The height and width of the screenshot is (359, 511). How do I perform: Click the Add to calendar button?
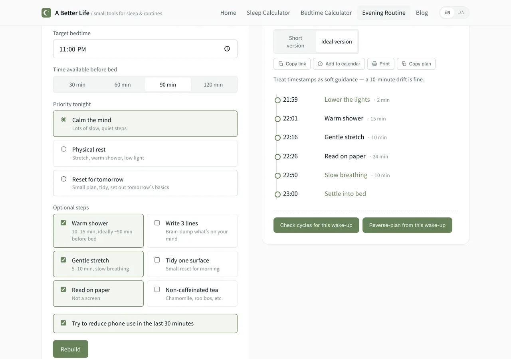click(339, 64)
